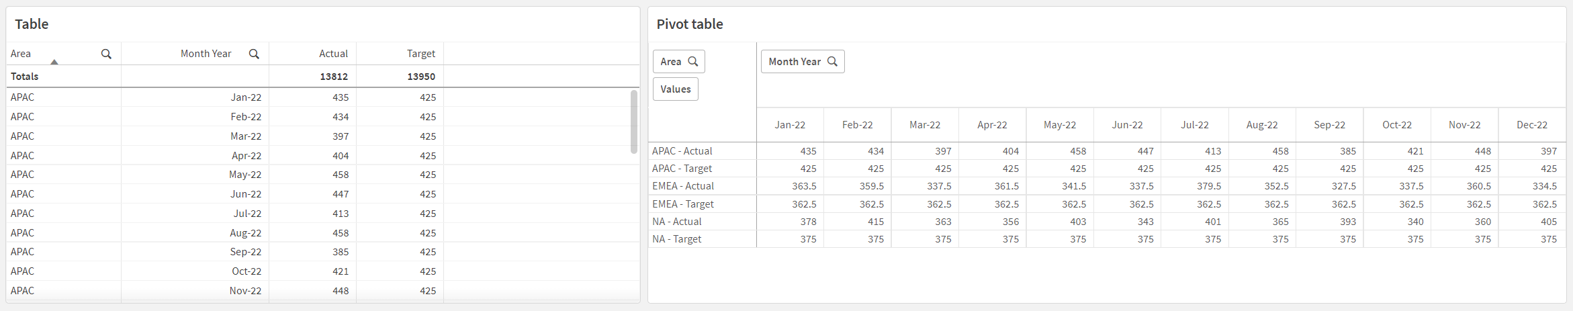Click the Month Year table column header

pyautogui.click(x=206, y=54)
